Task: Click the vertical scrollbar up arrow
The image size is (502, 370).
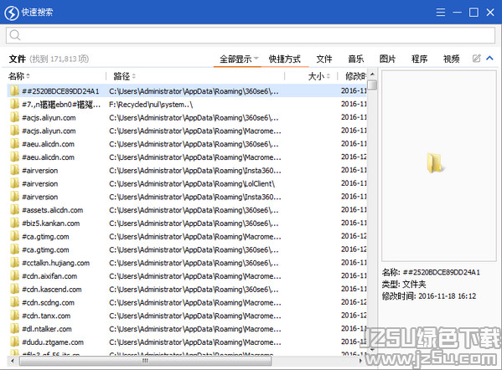Action: [x=372, y=74]
